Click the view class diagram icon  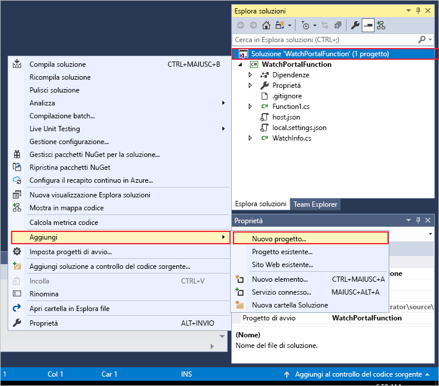[381, 26]
